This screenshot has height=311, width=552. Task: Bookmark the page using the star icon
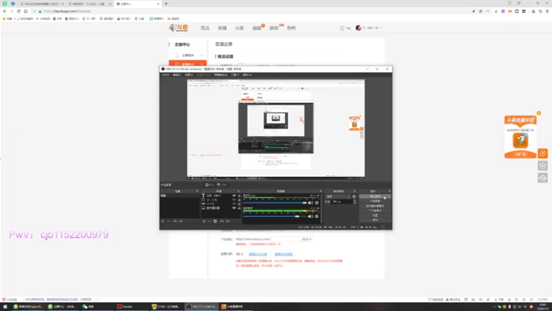[x=480, y=11]
